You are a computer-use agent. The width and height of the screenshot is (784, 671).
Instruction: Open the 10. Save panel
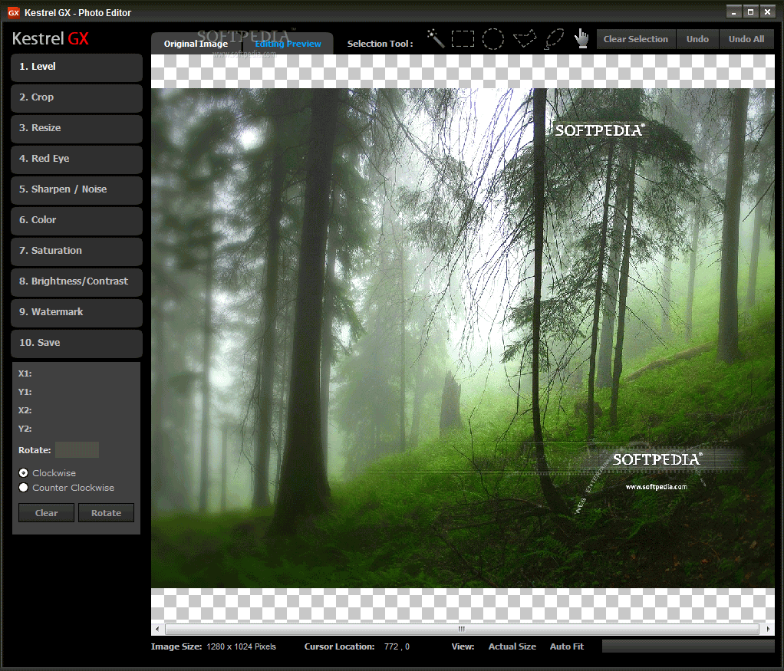[x=77, y=343]
